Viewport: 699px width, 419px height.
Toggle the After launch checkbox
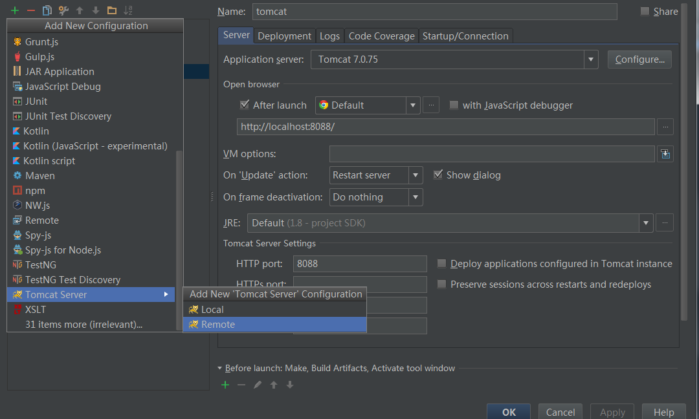(244, 105)
